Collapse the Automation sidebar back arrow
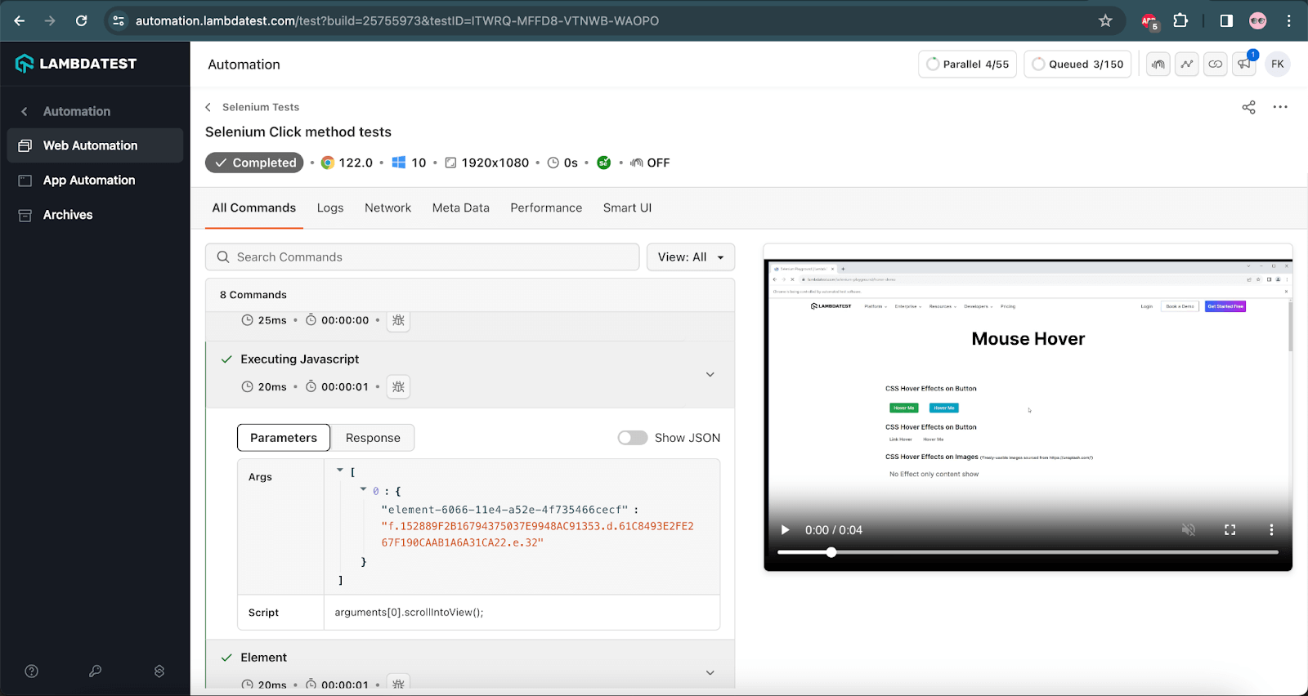Screen dimensions: 1308x696 point(25,111)
